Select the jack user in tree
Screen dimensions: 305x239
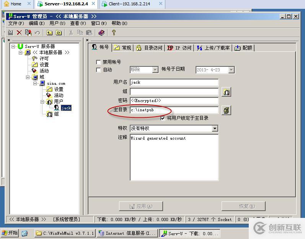(x=66, y=108)
